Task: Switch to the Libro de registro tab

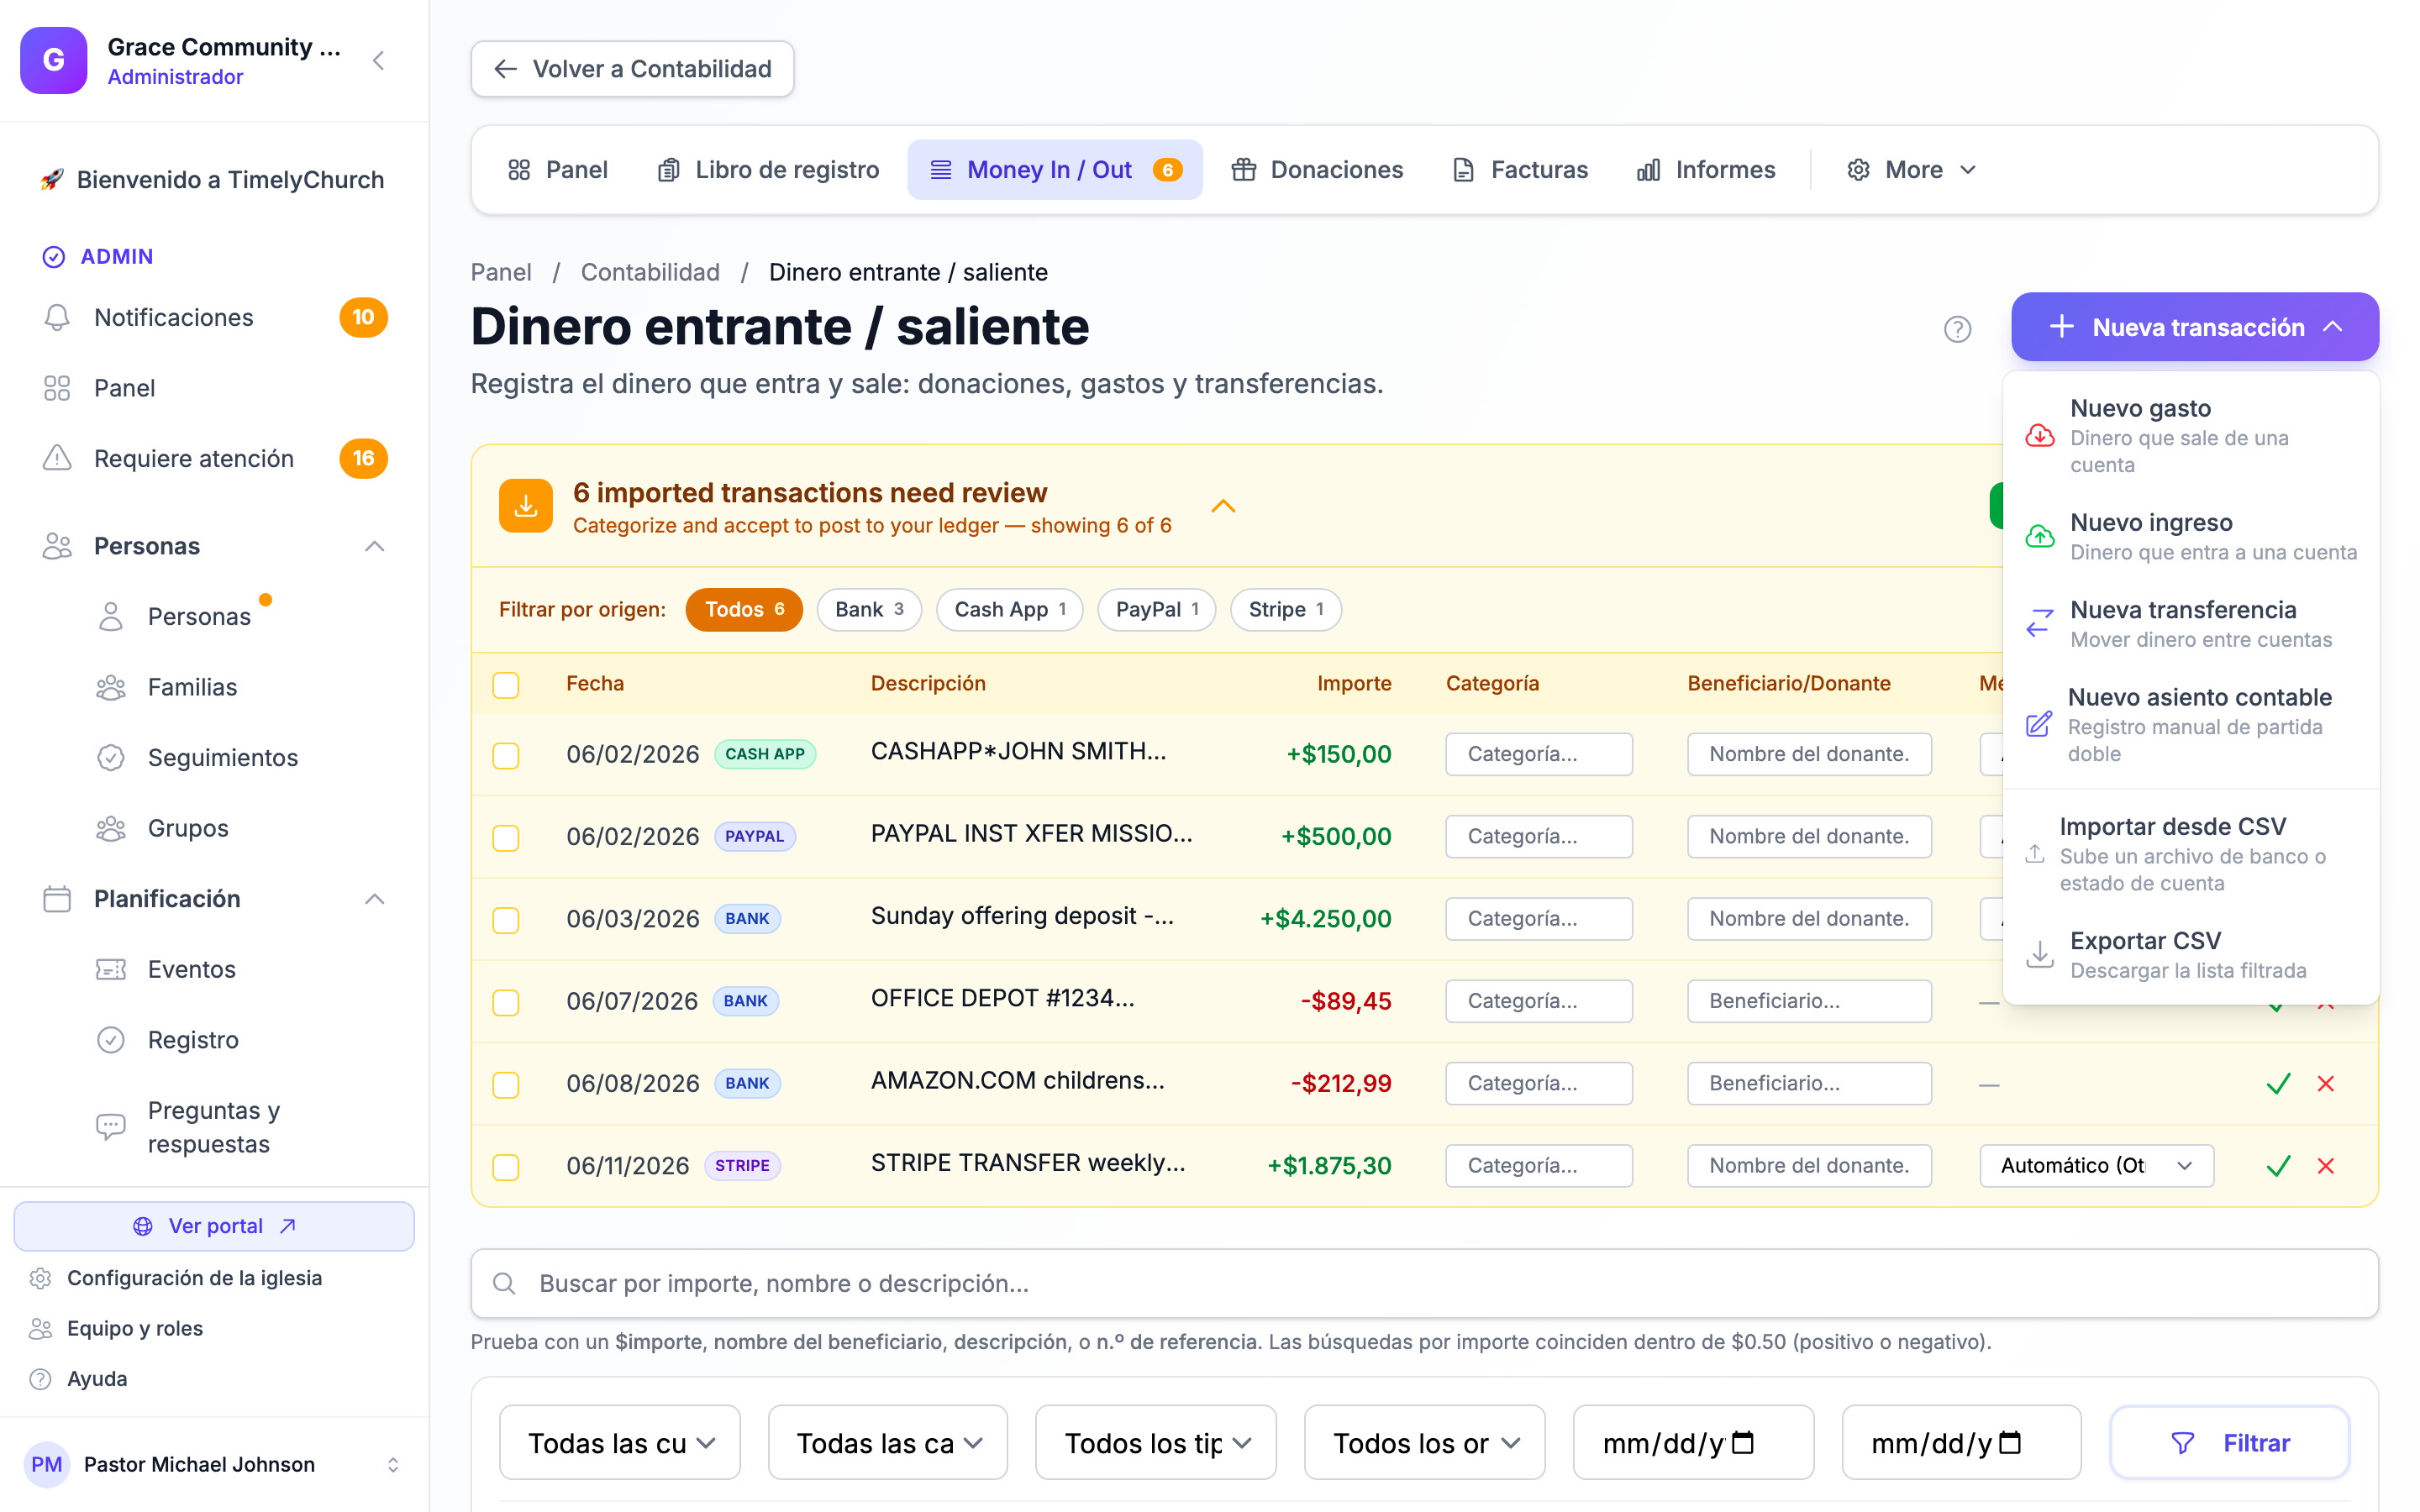Action: (x=768, y=170)
